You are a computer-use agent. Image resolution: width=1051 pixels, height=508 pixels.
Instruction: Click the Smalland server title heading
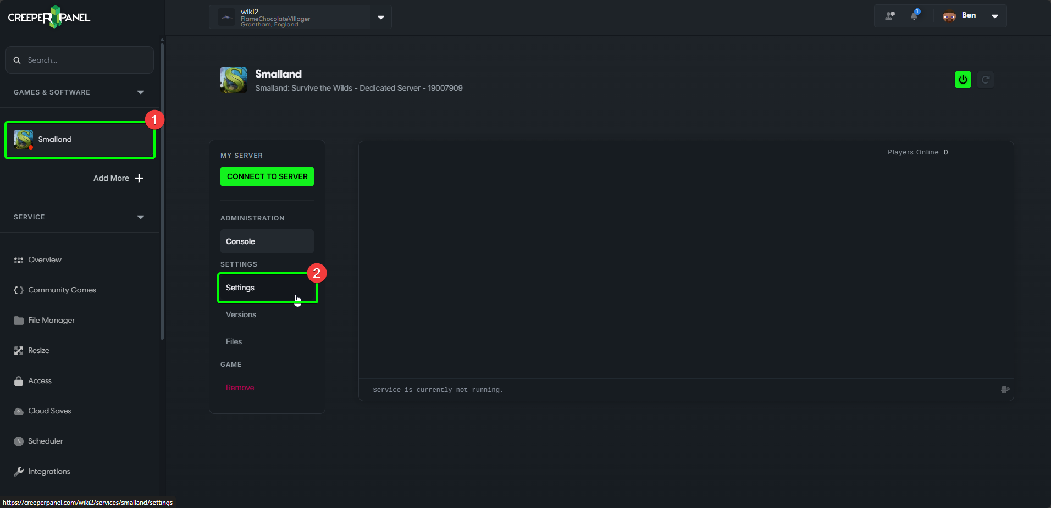(x=278, y=74)
